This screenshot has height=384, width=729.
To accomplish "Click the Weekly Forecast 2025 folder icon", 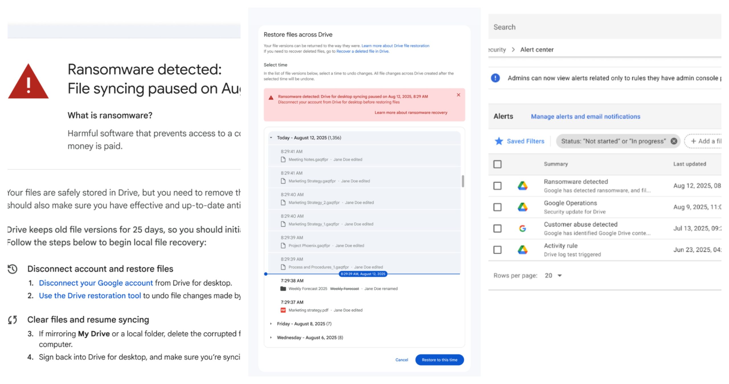I will click(x=283, y=288).
